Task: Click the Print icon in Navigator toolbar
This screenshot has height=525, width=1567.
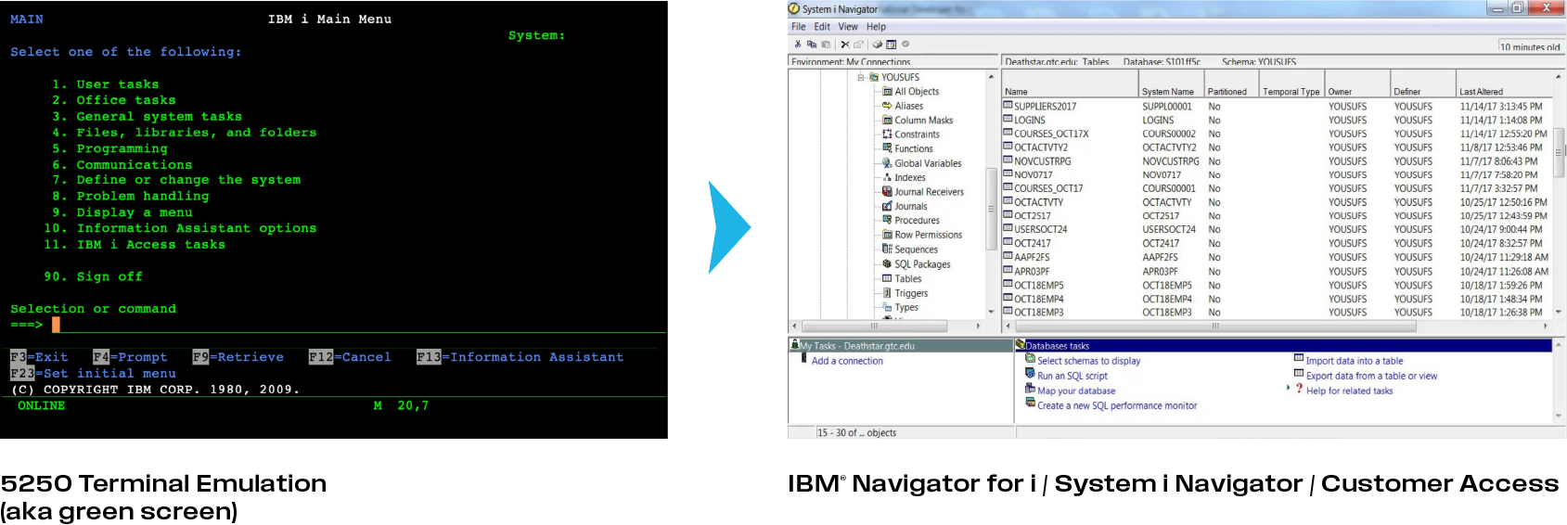Action: 878,44
